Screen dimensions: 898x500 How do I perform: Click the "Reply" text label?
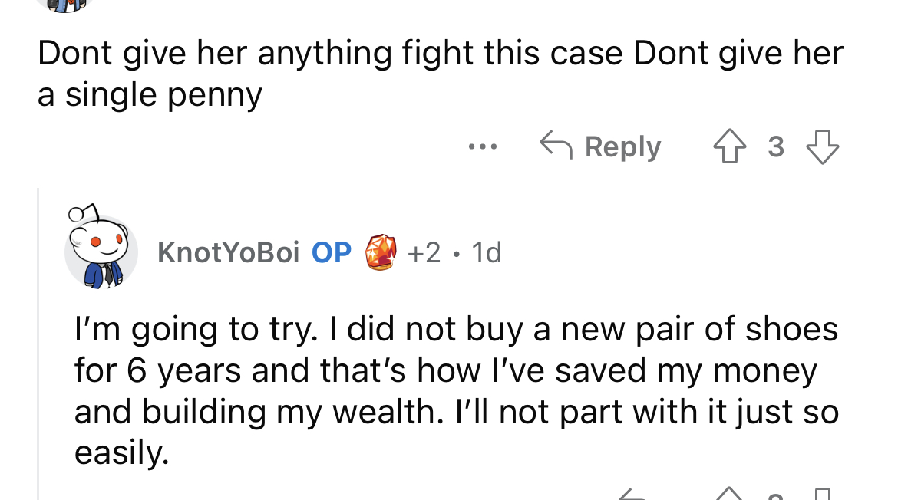[x=622, y=146]
